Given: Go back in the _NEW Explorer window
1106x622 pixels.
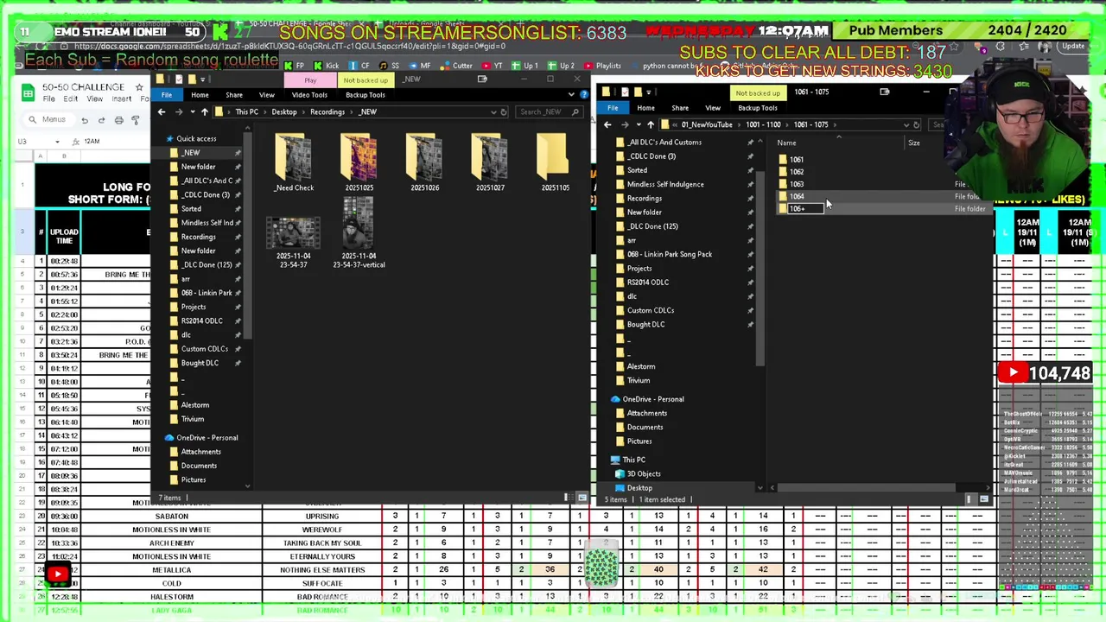Looking at the screenshot, I should pyautogui.click(x=162, y=111).
